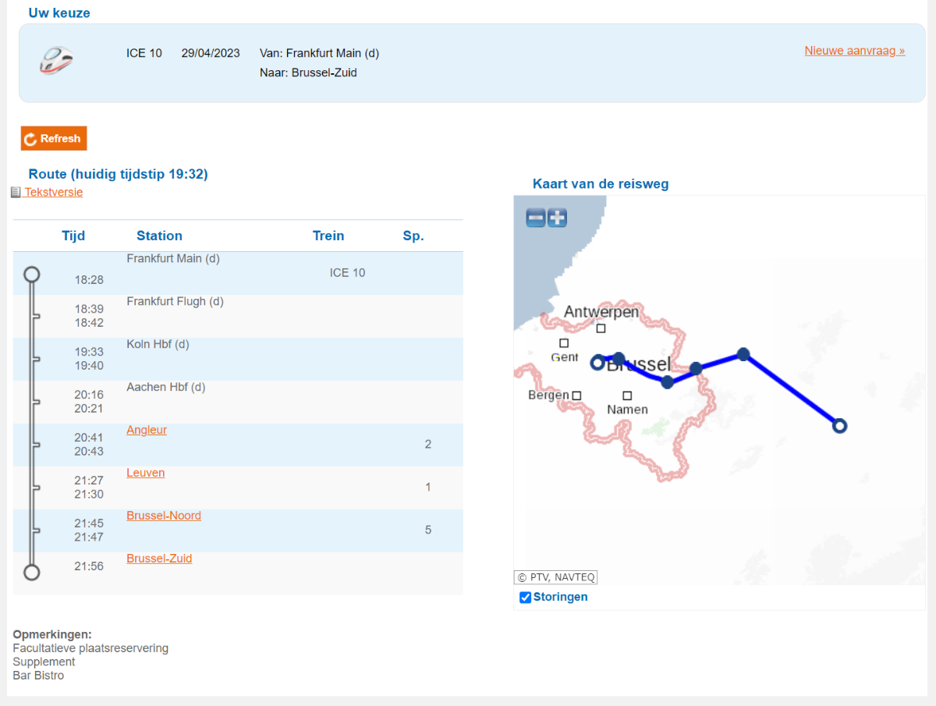
Task: Click the Tekstversie document icon
Action: point(16,192)
